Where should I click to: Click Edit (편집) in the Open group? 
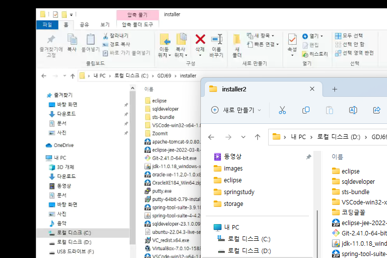pos(310,45)
